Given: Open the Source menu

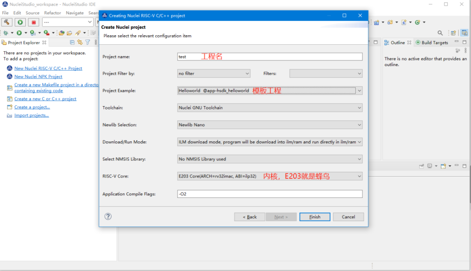Looking at the screenshot, I should 32,13.
